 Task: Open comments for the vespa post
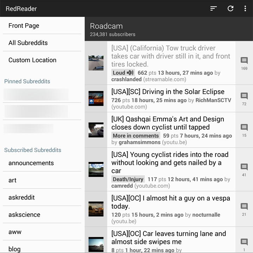(x=244, y=209)
